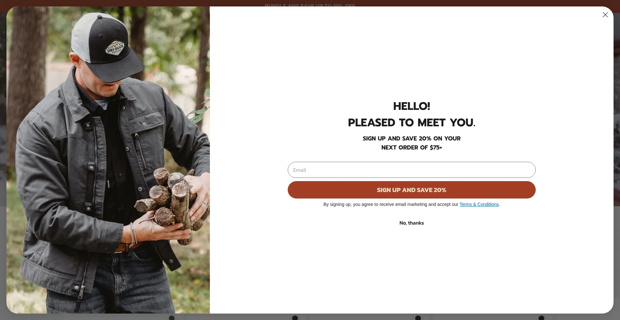Select the third black color swatch below popup
Viewport: 620px width, 320px height.
(x=418, y=318)
